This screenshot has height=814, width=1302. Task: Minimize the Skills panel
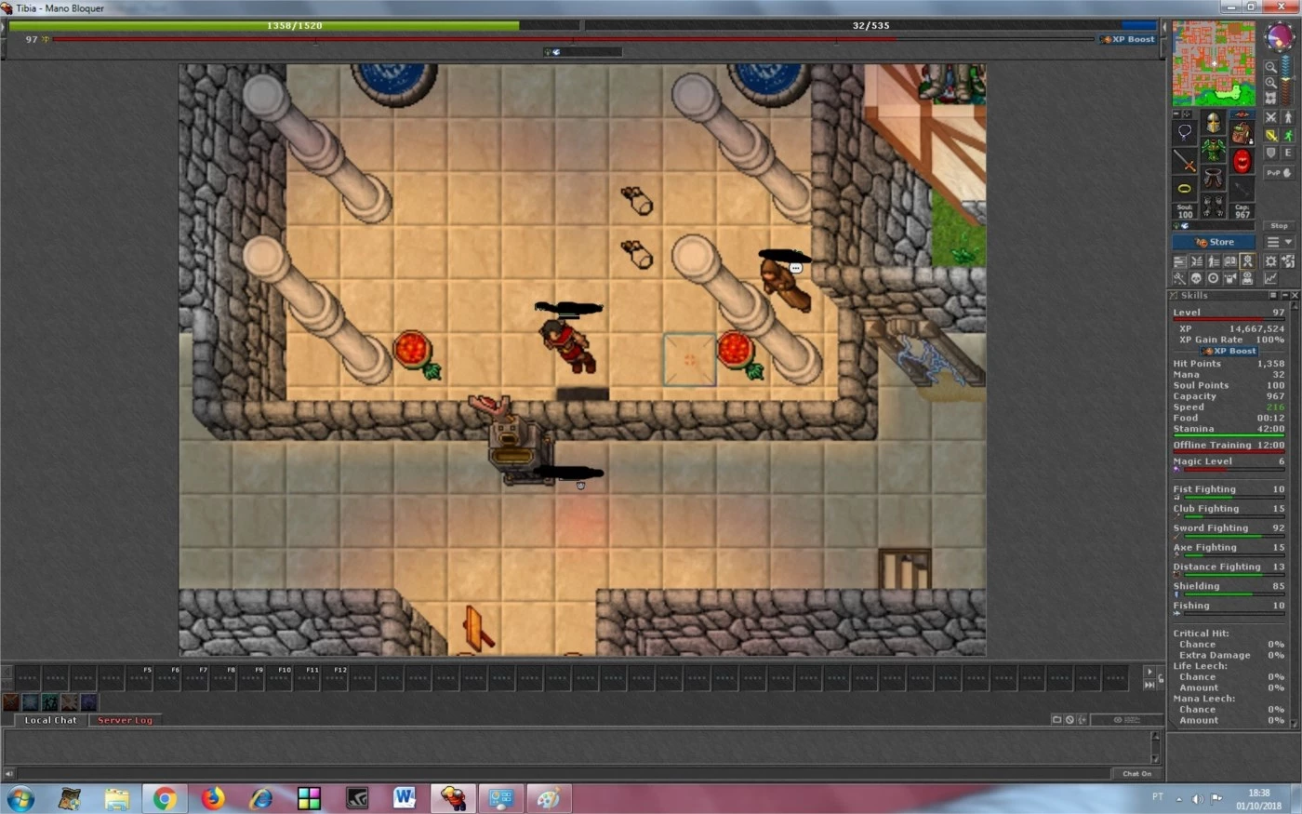(x=1284, y=295)
